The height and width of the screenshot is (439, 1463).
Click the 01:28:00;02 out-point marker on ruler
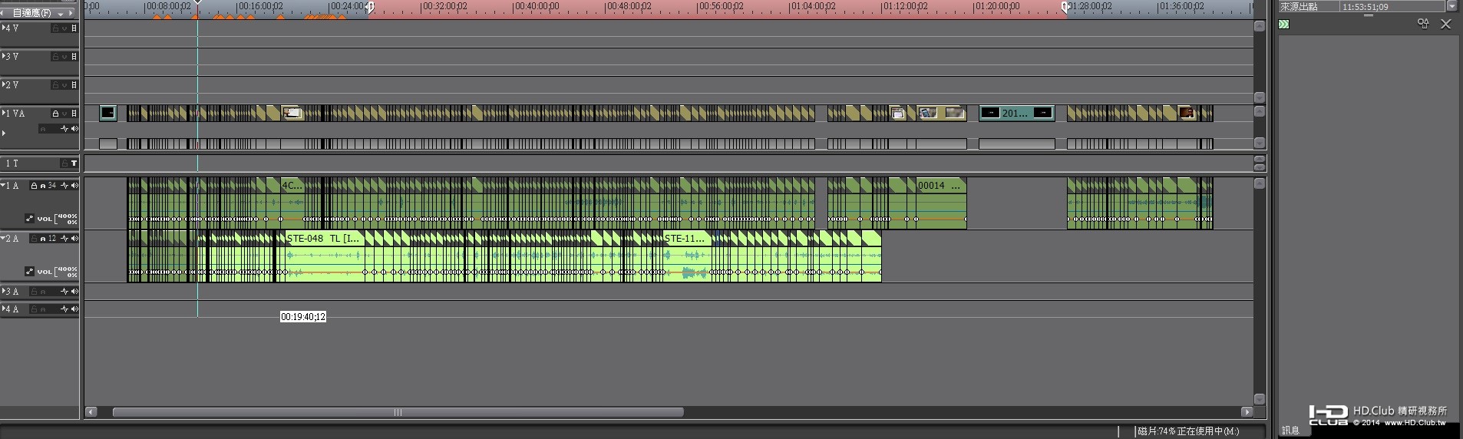tap(1065, 8)
